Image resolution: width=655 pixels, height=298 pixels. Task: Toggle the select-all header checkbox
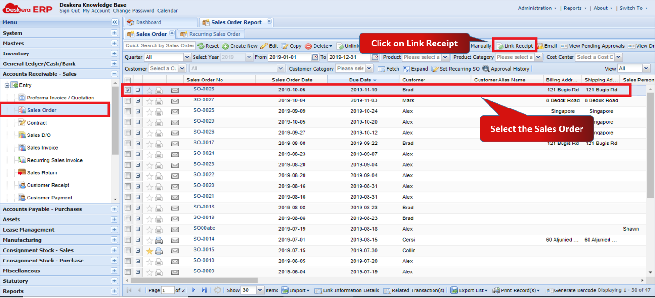click(x=128, y=80)
